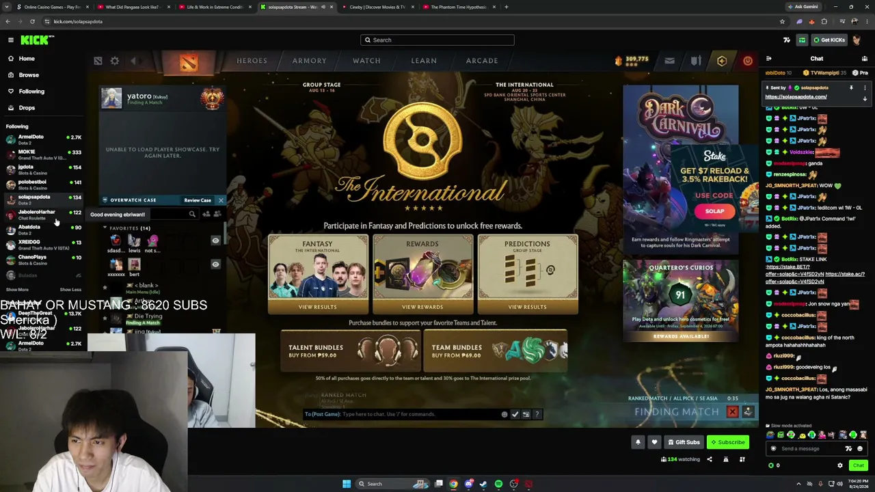The width and height of the screenshot is (875, 492).
Task: Select ArmelDota in the Following list
Action: [x=43, y=139]
